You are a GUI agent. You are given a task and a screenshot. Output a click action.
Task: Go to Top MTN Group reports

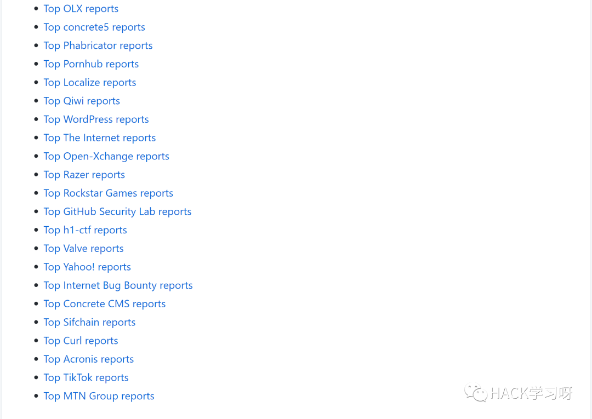99,397
